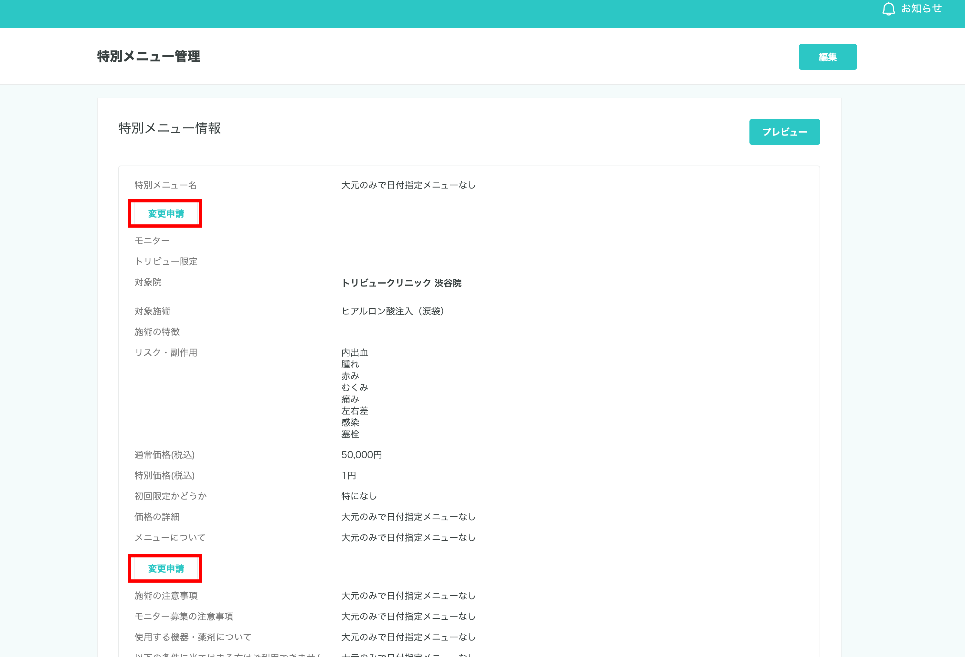Click the notification bell icon
This screenshot has width=965, height=657.
point(888,9)
